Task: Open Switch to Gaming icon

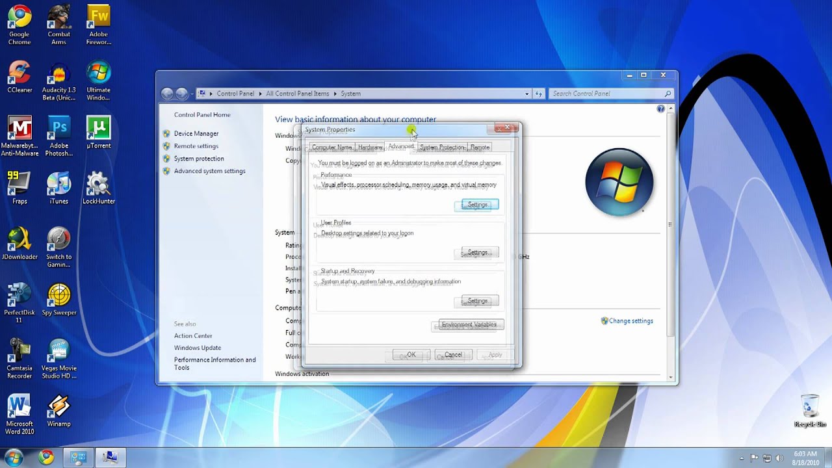Action: pos(58,248)
